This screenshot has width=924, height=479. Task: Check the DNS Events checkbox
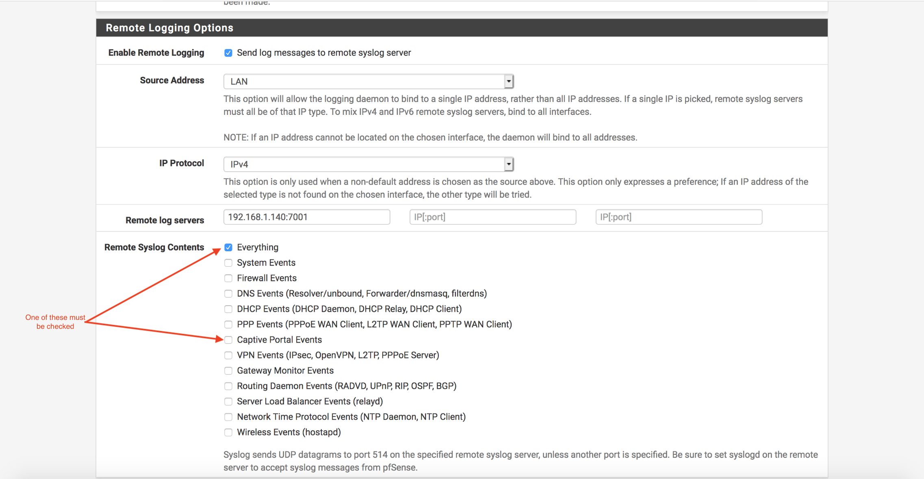228,293
